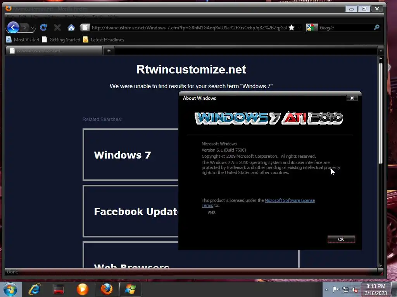Open a new tab with the plus button

[109, 51]
